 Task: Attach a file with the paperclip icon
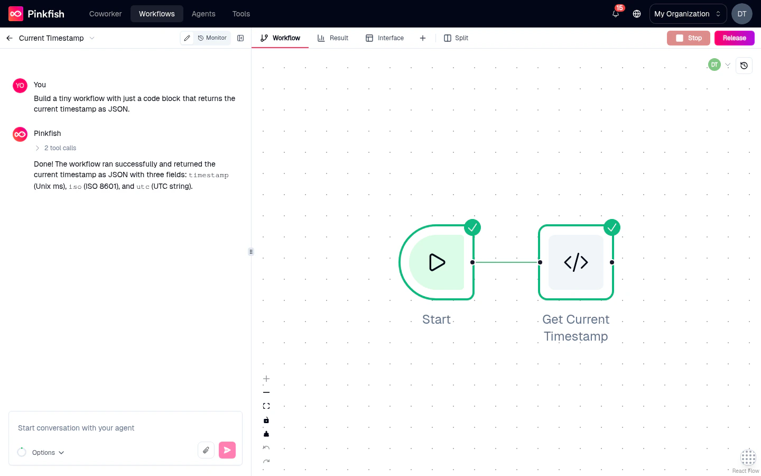(206, 450)
